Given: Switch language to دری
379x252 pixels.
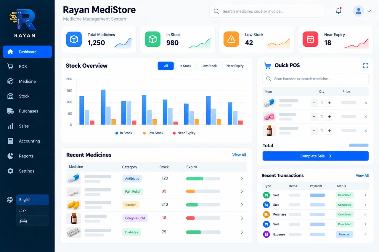Looking at the screenshot, I should coord(32,210).
